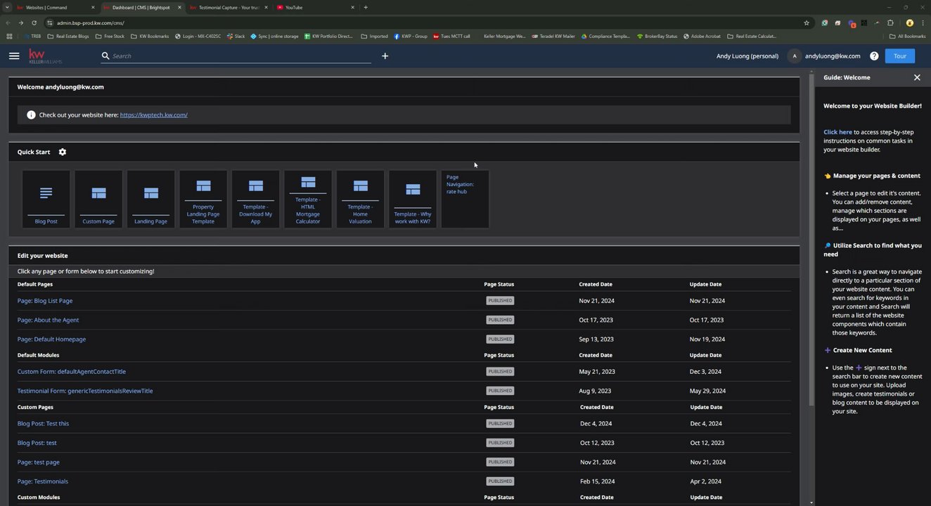Choose the Landing Page quick start tile
The image size is (931, 506).
tap(150, 199)
